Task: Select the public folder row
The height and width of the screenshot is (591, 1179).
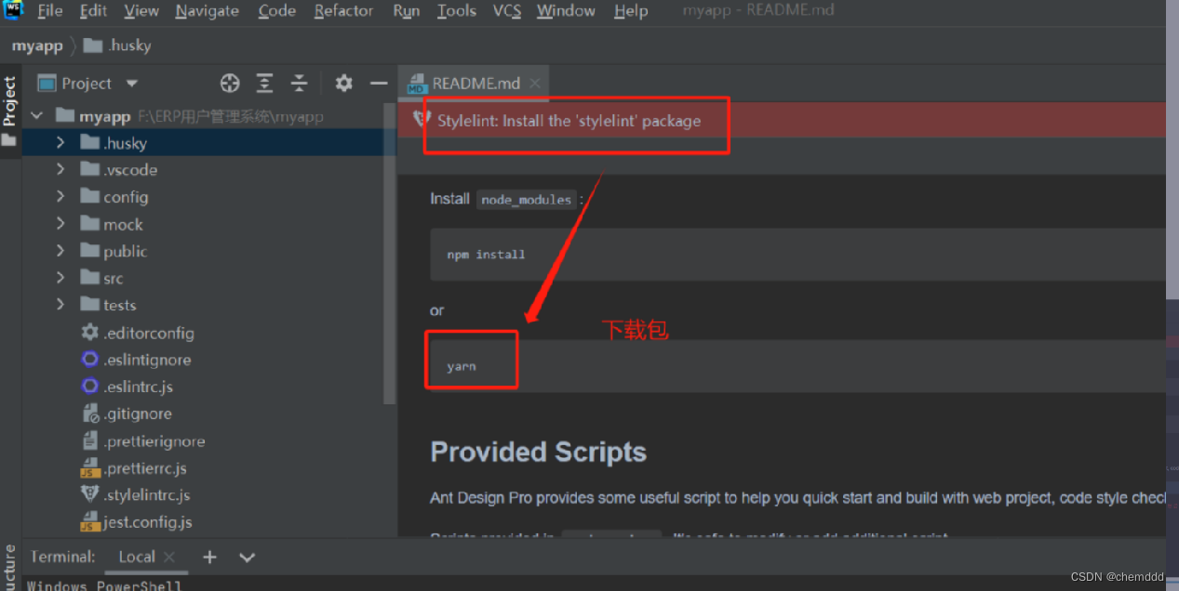Action: point(204,251)
